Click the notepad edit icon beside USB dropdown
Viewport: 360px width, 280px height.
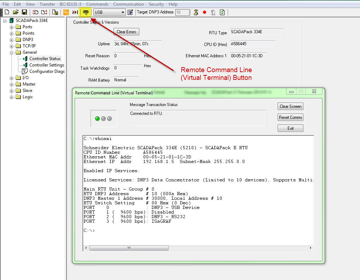click(130, 12)
